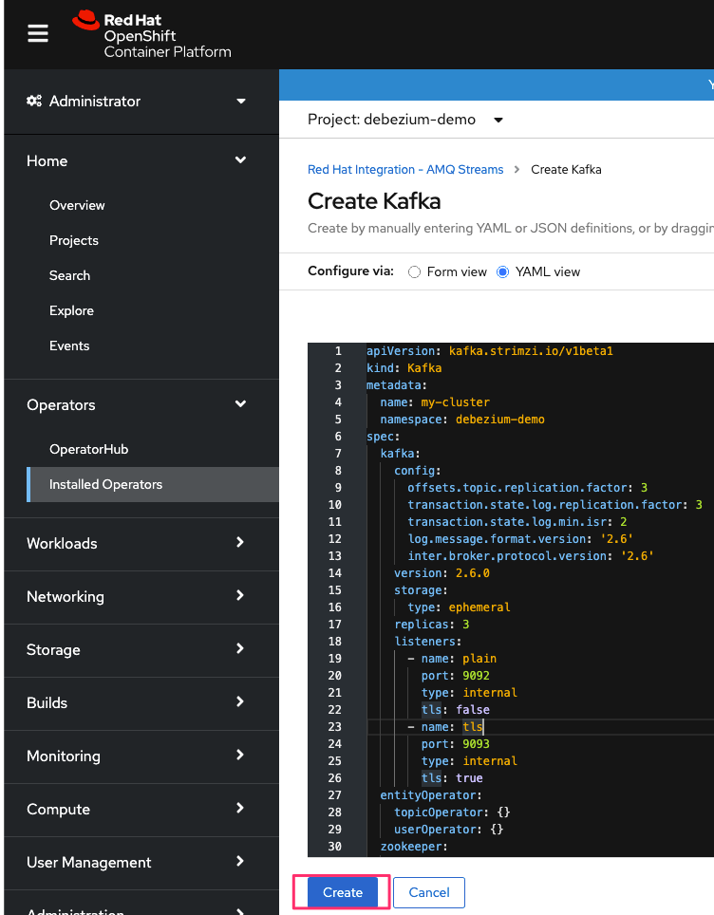714x915 pixels.
Task: Click the topicOperator: {} line
Action: [452, 812]
